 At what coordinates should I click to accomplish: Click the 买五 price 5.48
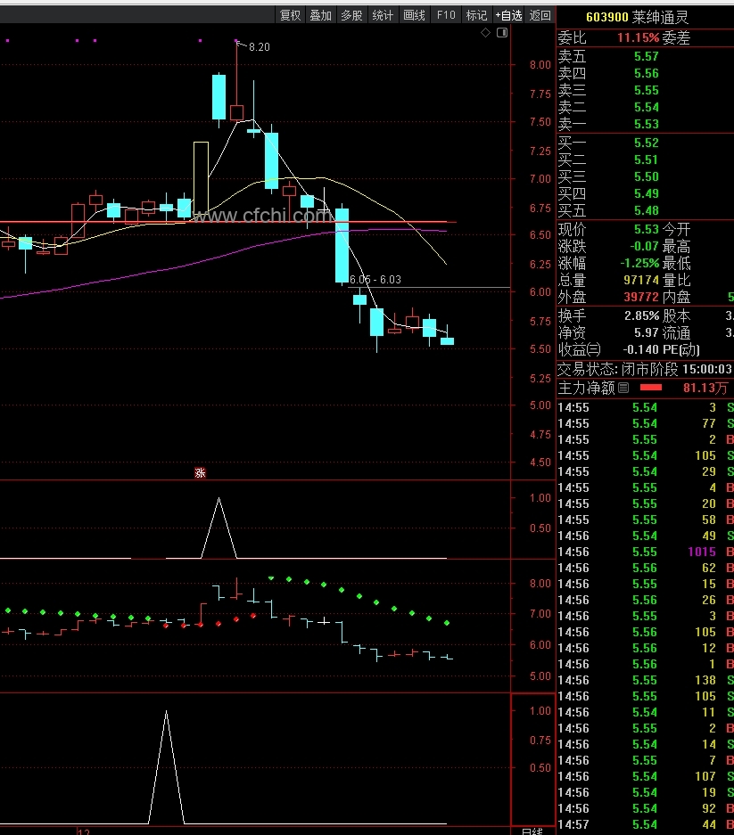click(646, 210)
